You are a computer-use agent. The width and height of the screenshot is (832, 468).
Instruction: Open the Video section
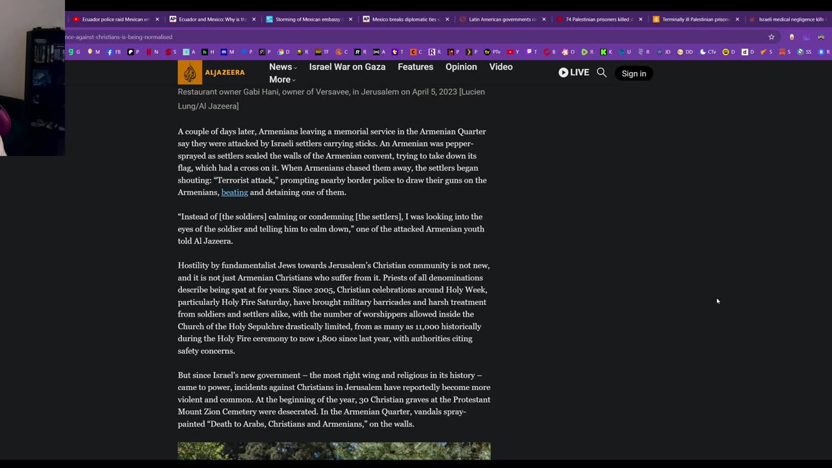[500, 67]
